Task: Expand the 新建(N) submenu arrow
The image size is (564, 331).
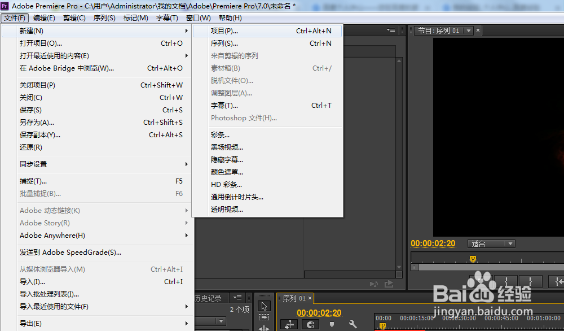Action: [x=186, y=31]
